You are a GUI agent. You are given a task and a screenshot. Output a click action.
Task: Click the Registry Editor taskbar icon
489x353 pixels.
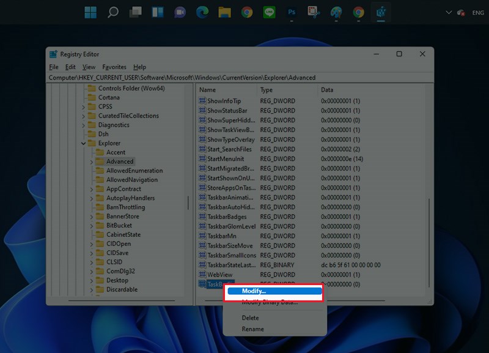pyautogui.click(x=380, y=12)
